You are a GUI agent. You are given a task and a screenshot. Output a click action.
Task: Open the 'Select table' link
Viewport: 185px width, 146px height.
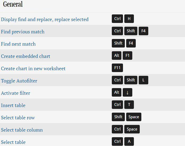pyautogui.click(x=13, y=142)
